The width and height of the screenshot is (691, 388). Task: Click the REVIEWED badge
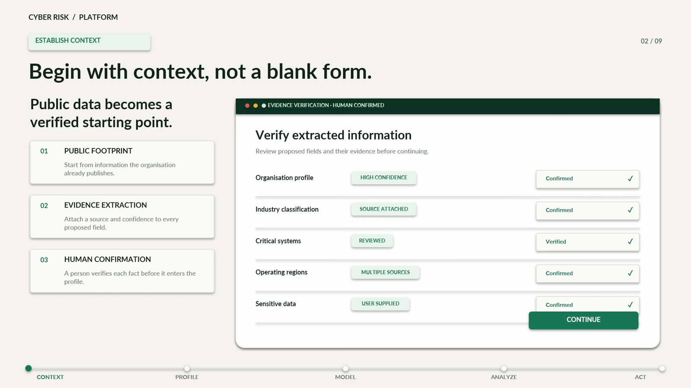[372, 240]
